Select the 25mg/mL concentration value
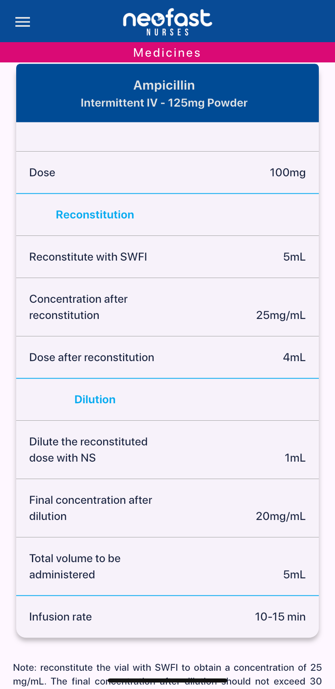This screenshot has height=689, width=335. (280, 315)
